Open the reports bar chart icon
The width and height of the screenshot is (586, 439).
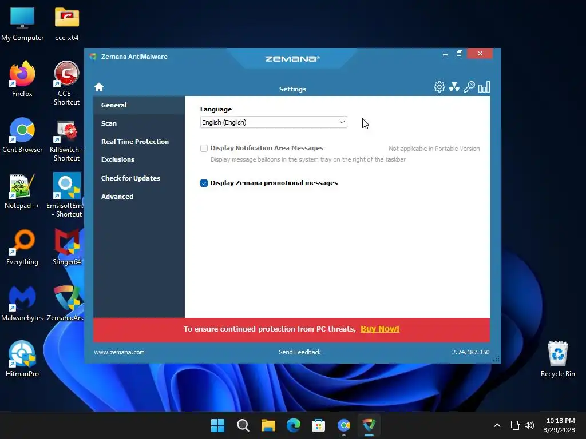[x=484, y=87]
